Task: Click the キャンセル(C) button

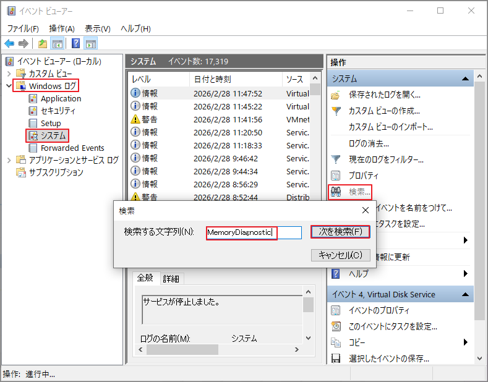Action: 340,255
